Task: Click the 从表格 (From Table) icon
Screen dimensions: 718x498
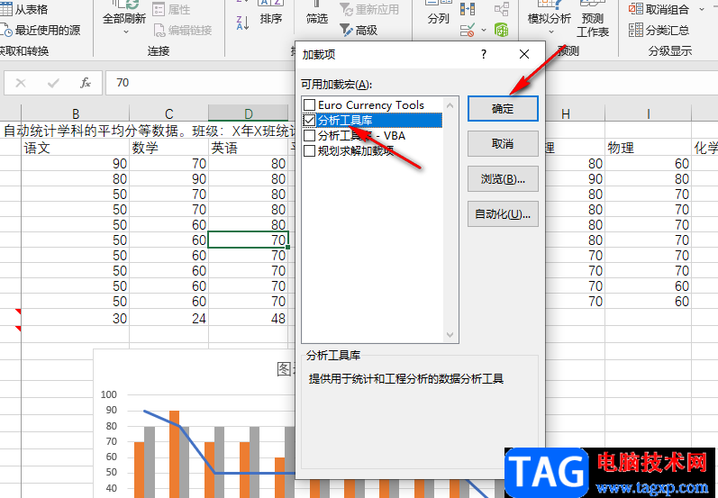Action: [6, 9]
